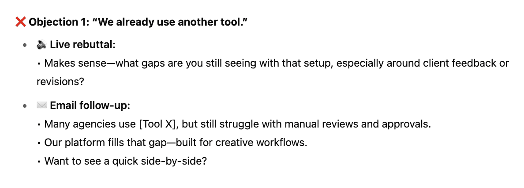Click the small dot before Many agencies
Image resolution: width=524 pixels, height=188 pixels.
pyautogui.click(x=39, y=125)
